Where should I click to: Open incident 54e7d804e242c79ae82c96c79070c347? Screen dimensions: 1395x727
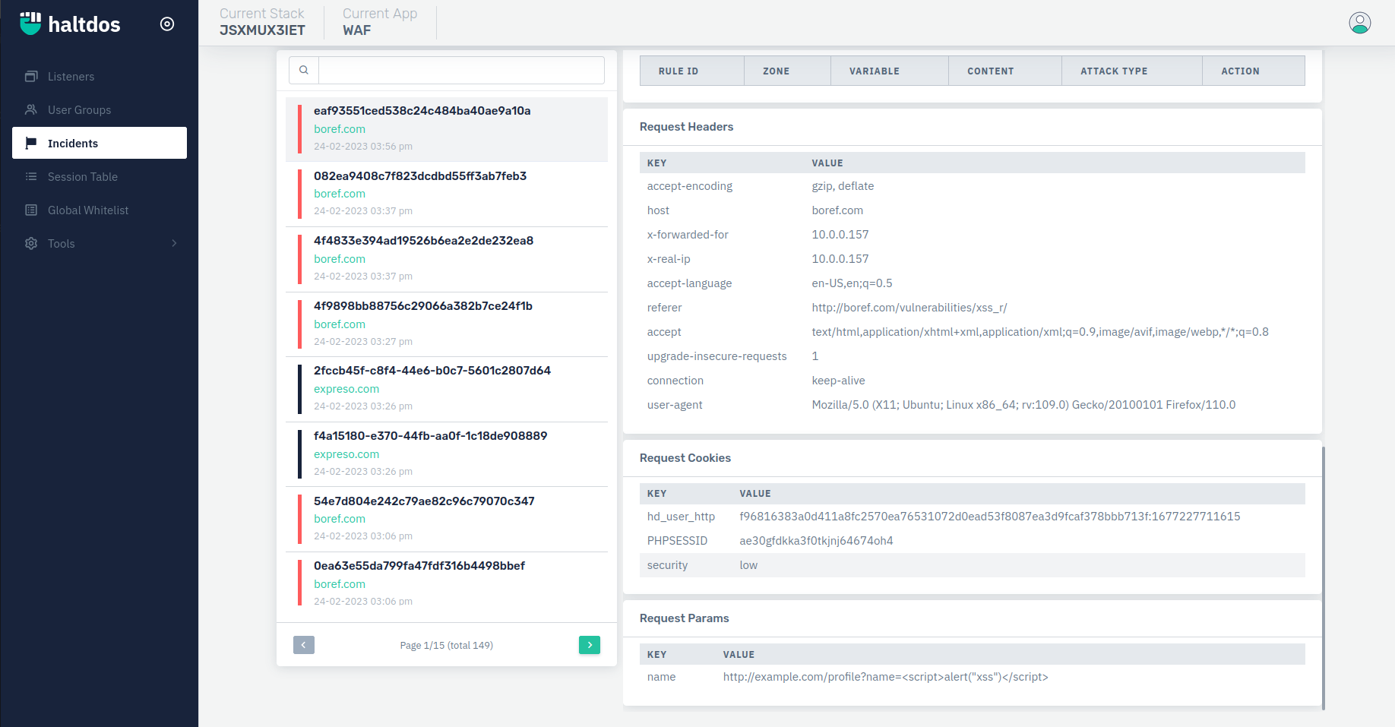[447, 519]
